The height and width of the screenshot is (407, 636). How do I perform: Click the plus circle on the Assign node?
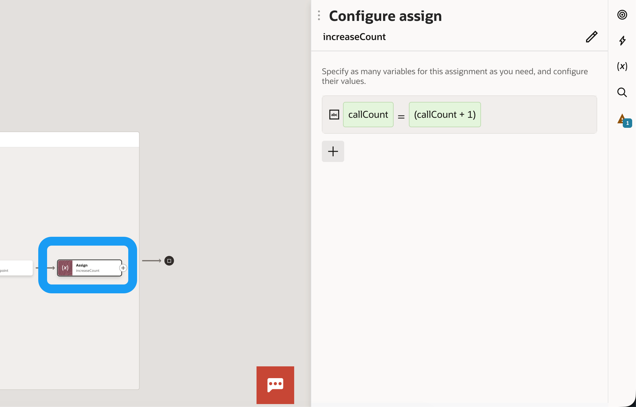[123, 268]
